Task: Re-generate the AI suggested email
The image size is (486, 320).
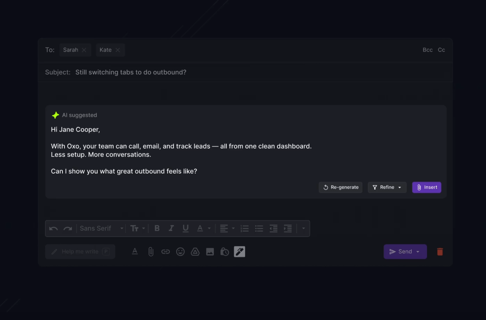Action: pyautogui.click(x=340, y=187)
